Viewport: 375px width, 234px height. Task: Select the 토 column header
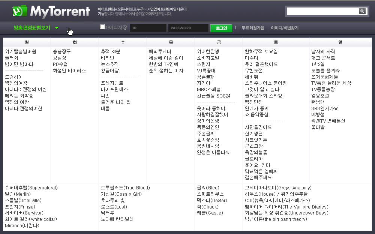[276, 42]
